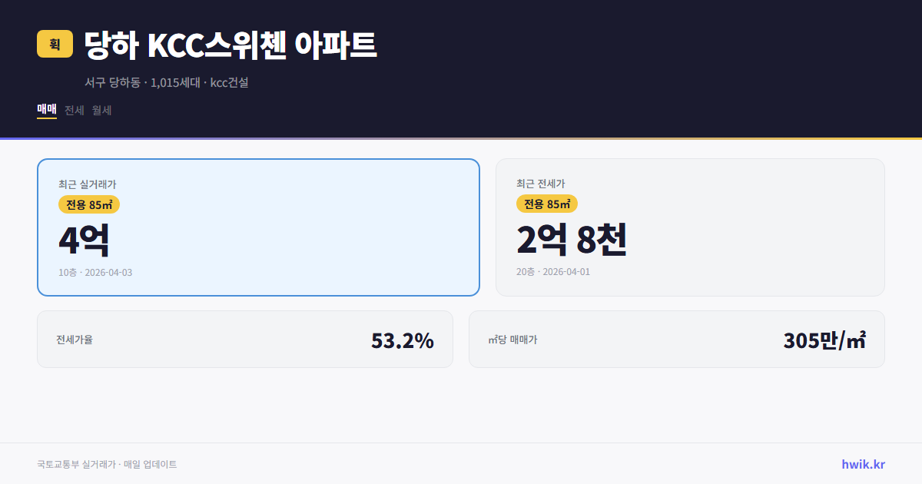Select the highlighted 최근 실거래가 card

click(258, 227)
